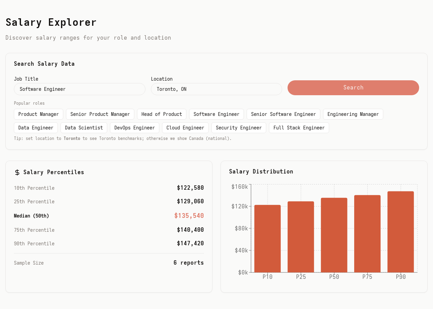This screenshot has width=433, height=309.
Task: Choose the Senior Product Manager chip
Action: pos(100,114)
